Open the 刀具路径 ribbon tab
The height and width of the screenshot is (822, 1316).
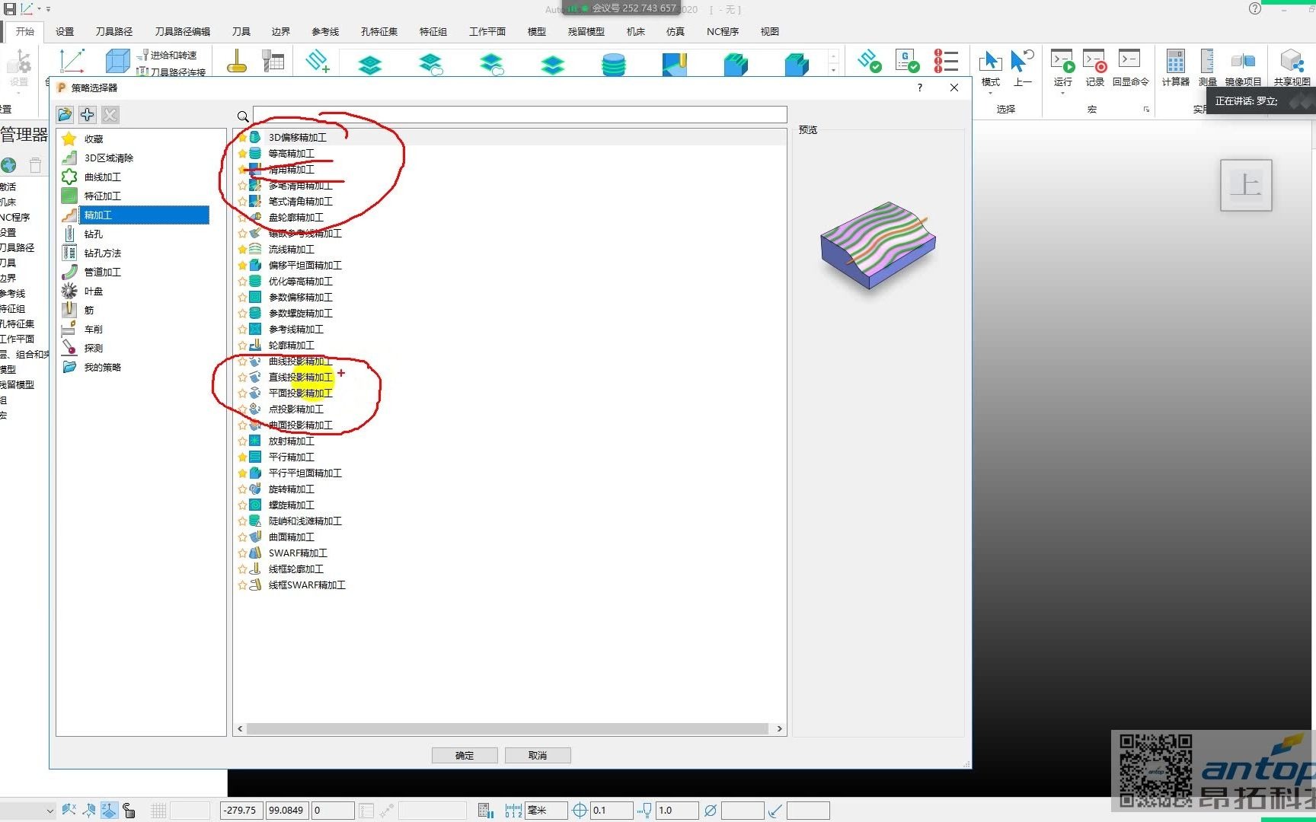[114, 31]
